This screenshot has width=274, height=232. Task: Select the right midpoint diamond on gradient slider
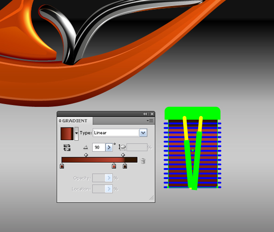tap(123, 155)
